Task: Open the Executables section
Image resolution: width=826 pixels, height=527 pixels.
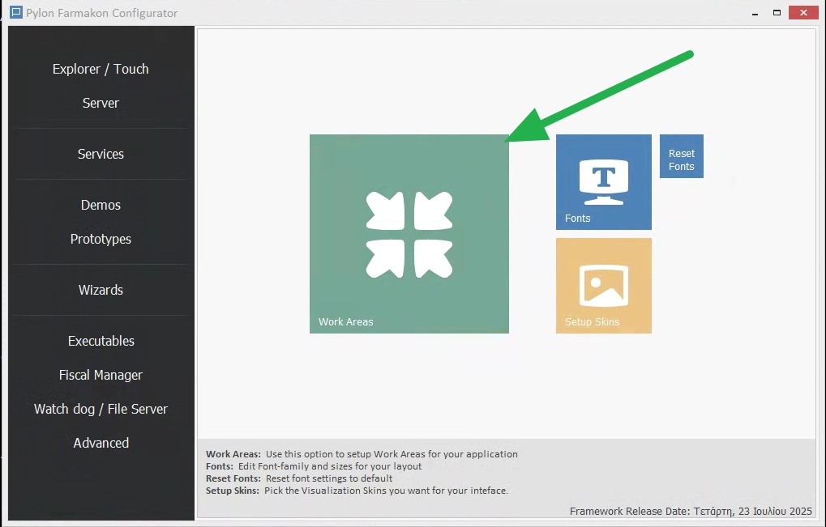Action: pyautogui.click(x=101, y=341)
